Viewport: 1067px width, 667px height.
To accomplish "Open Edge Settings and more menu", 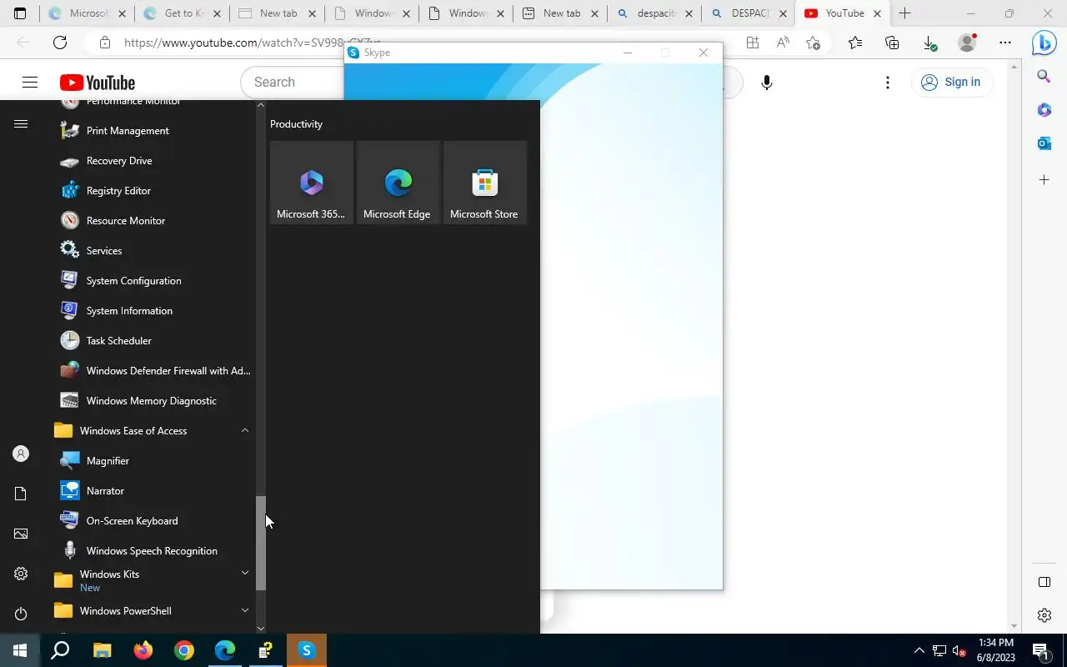I will tap(1005, 43).
